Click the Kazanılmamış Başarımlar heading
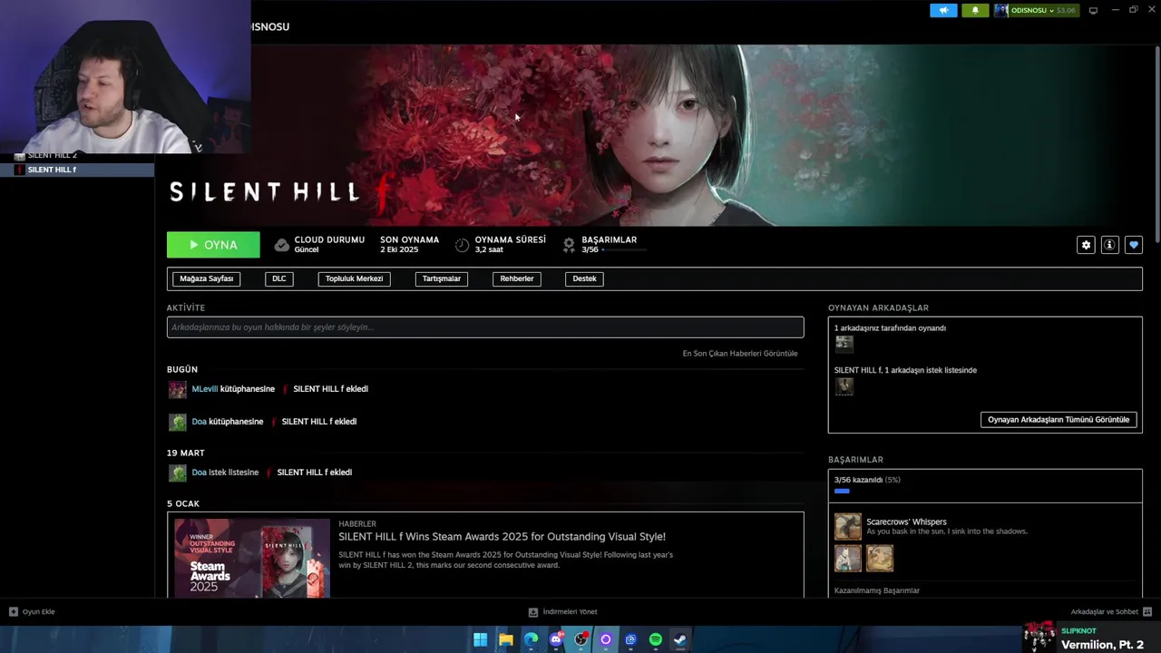 pos(877,590)
